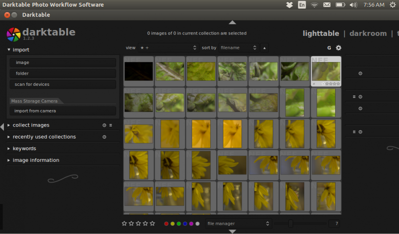The width and height of the screenshot is (399, 234).
Task: Hide the bottom panel using the bottom arrow
Action: pos(232,232)
